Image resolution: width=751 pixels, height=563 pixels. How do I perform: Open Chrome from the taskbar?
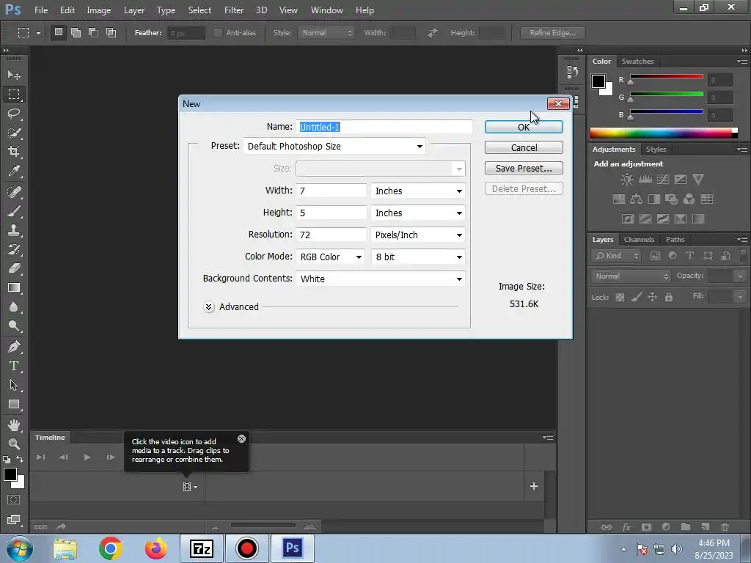(x=111, y=548)
